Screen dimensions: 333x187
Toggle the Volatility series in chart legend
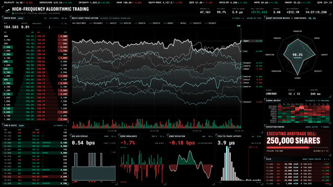point(195,23)
